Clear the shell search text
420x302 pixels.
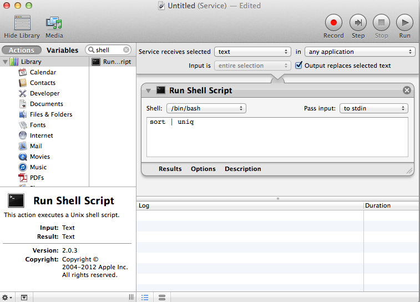point(126,50)
